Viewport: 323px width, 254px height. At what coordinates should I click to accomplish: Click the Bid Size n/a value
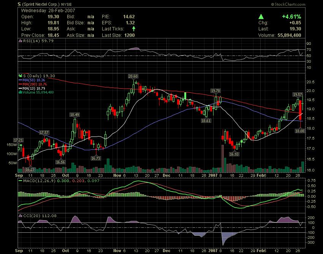(91, 23)
